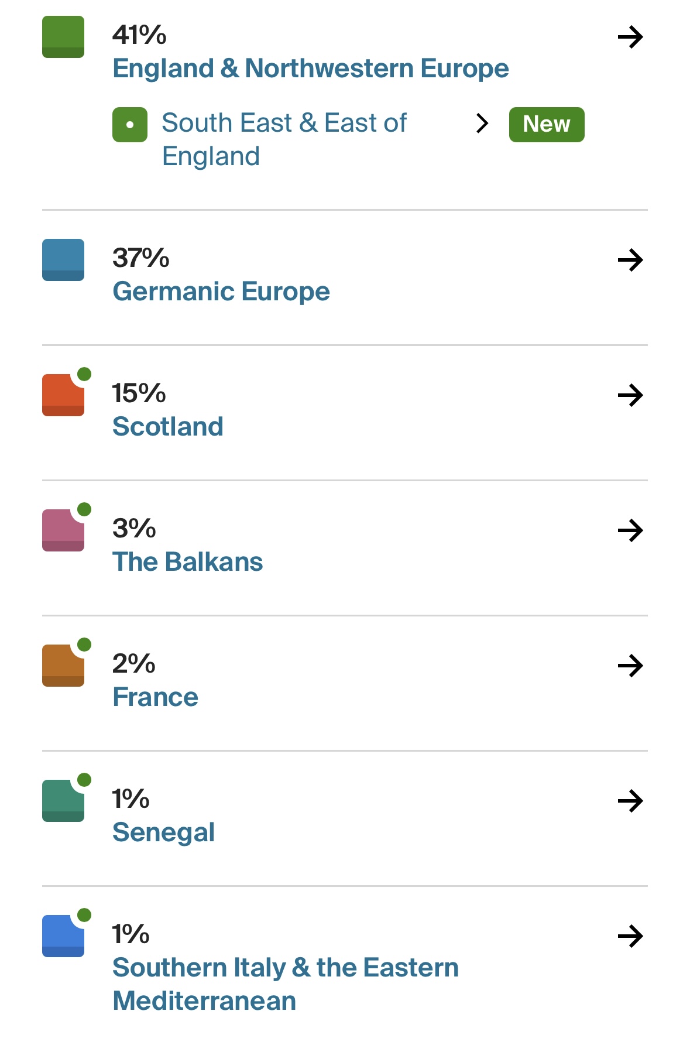Tap the arrow for The Balkans
Viewport: 690px width, 1052px height.
coord(630,530)
